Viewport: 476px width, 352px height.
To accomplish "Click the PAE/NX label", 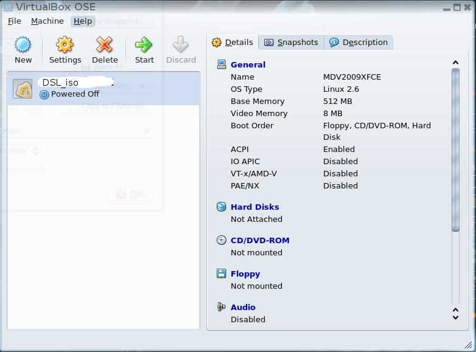I will (245, 185).
